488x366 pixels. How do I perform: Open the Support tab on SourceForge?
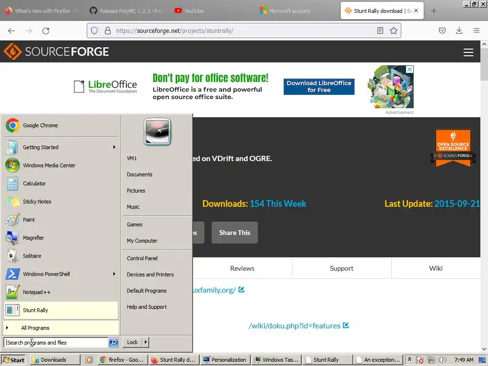point(341,268)
